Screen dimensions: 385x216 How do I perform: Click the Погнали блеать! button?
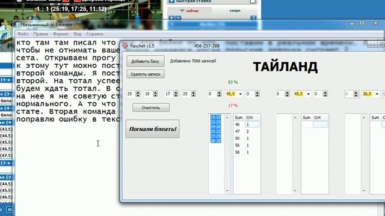click(x=152, y=129)
